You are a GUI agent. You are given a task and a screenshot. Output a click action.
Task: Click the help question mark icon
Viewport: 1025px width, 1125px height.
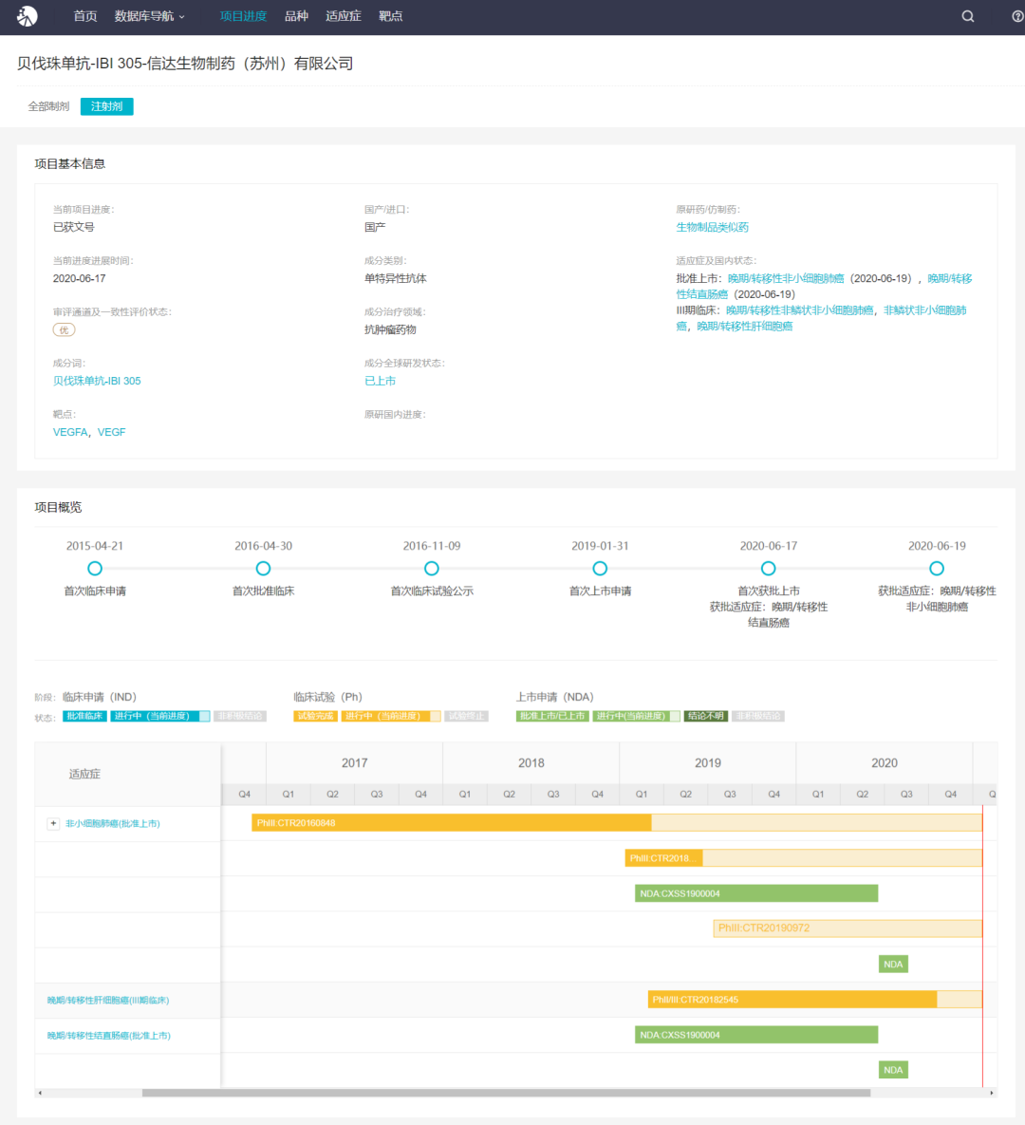click(x=1017, y=16)
